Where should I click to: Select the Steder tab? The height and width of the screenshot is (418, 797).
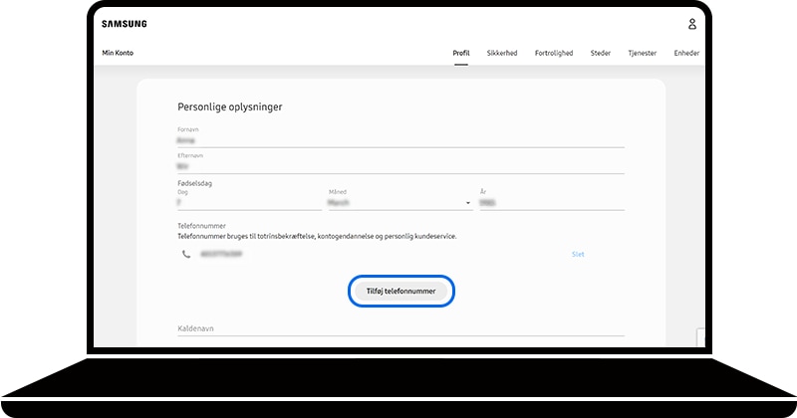[601, 53]
